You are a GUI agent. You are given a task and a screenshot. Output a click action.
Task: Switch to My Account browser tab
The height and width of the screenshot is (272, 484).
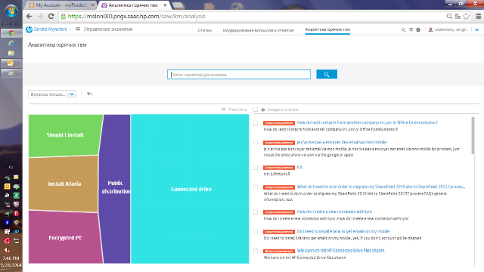coord(61,5)
